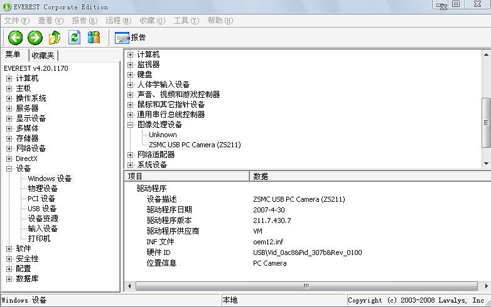Open the 收藏(O) menu

coord(153,21)
